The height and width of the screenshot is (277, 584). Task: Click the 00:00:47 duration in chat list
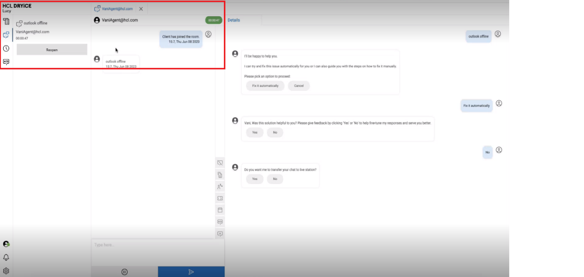pos(22,38)
